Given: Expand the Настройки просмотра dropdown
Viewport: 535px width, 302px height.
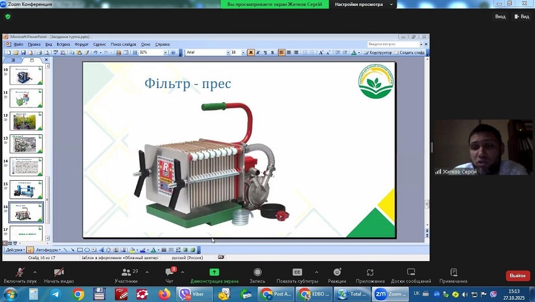Looking at the screenshot, I should [x=364, y=4].
